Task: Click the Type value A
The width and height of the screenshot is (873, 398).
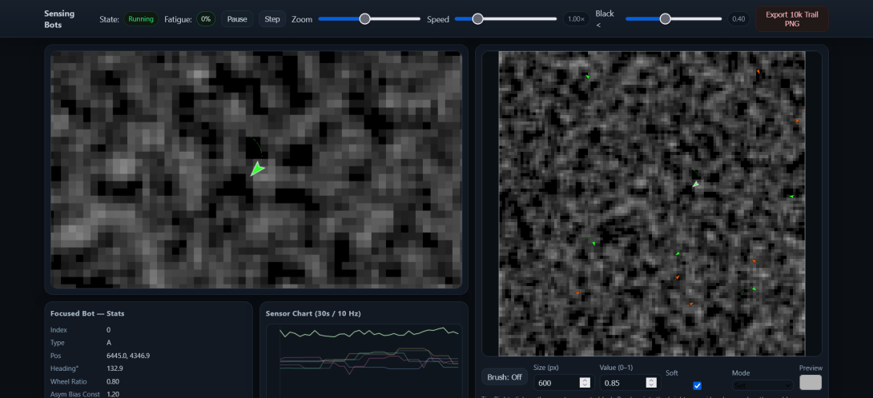Action: tap(109, 343)
